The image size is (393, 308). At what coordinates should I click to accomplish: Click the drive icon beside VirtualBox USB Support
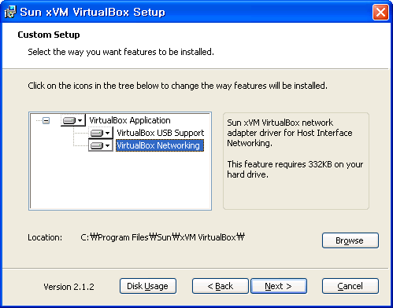tap(97, 133)
